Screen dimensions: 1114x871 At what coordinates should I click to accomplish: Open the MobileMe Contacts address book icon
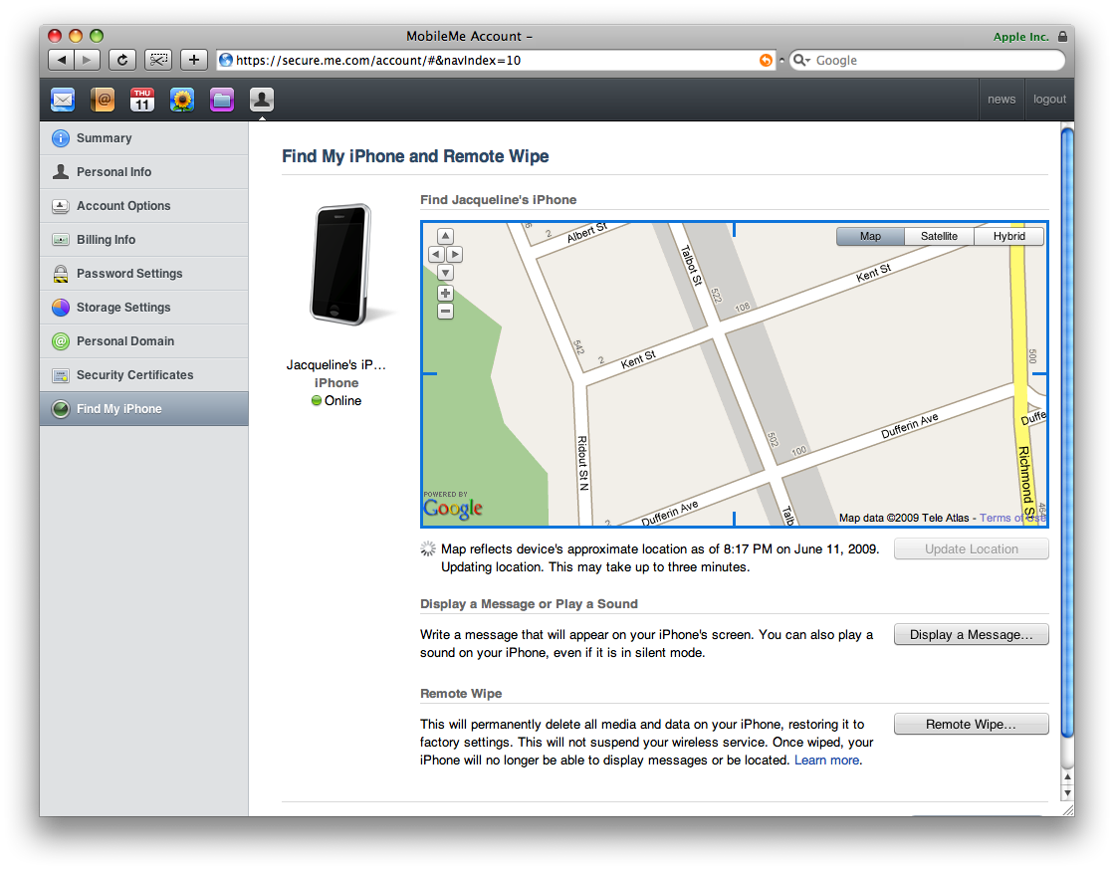pos(103,100)
